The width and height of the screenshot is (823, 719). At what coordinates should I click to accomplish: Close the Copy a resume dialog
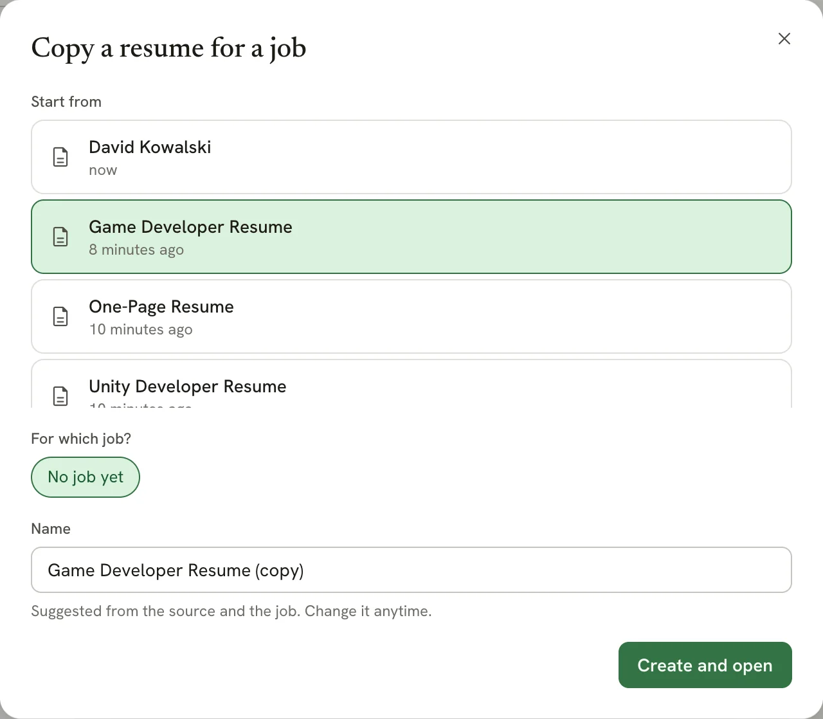click(x=784, y=39)
